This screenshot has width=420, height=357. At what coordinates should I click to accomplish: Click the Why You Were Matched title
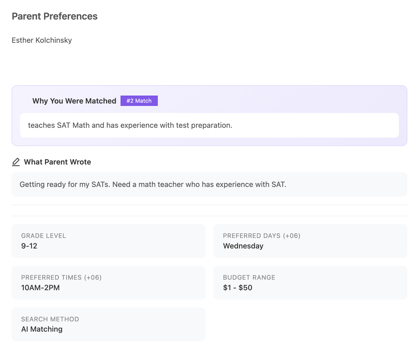[x=74, y=101]
